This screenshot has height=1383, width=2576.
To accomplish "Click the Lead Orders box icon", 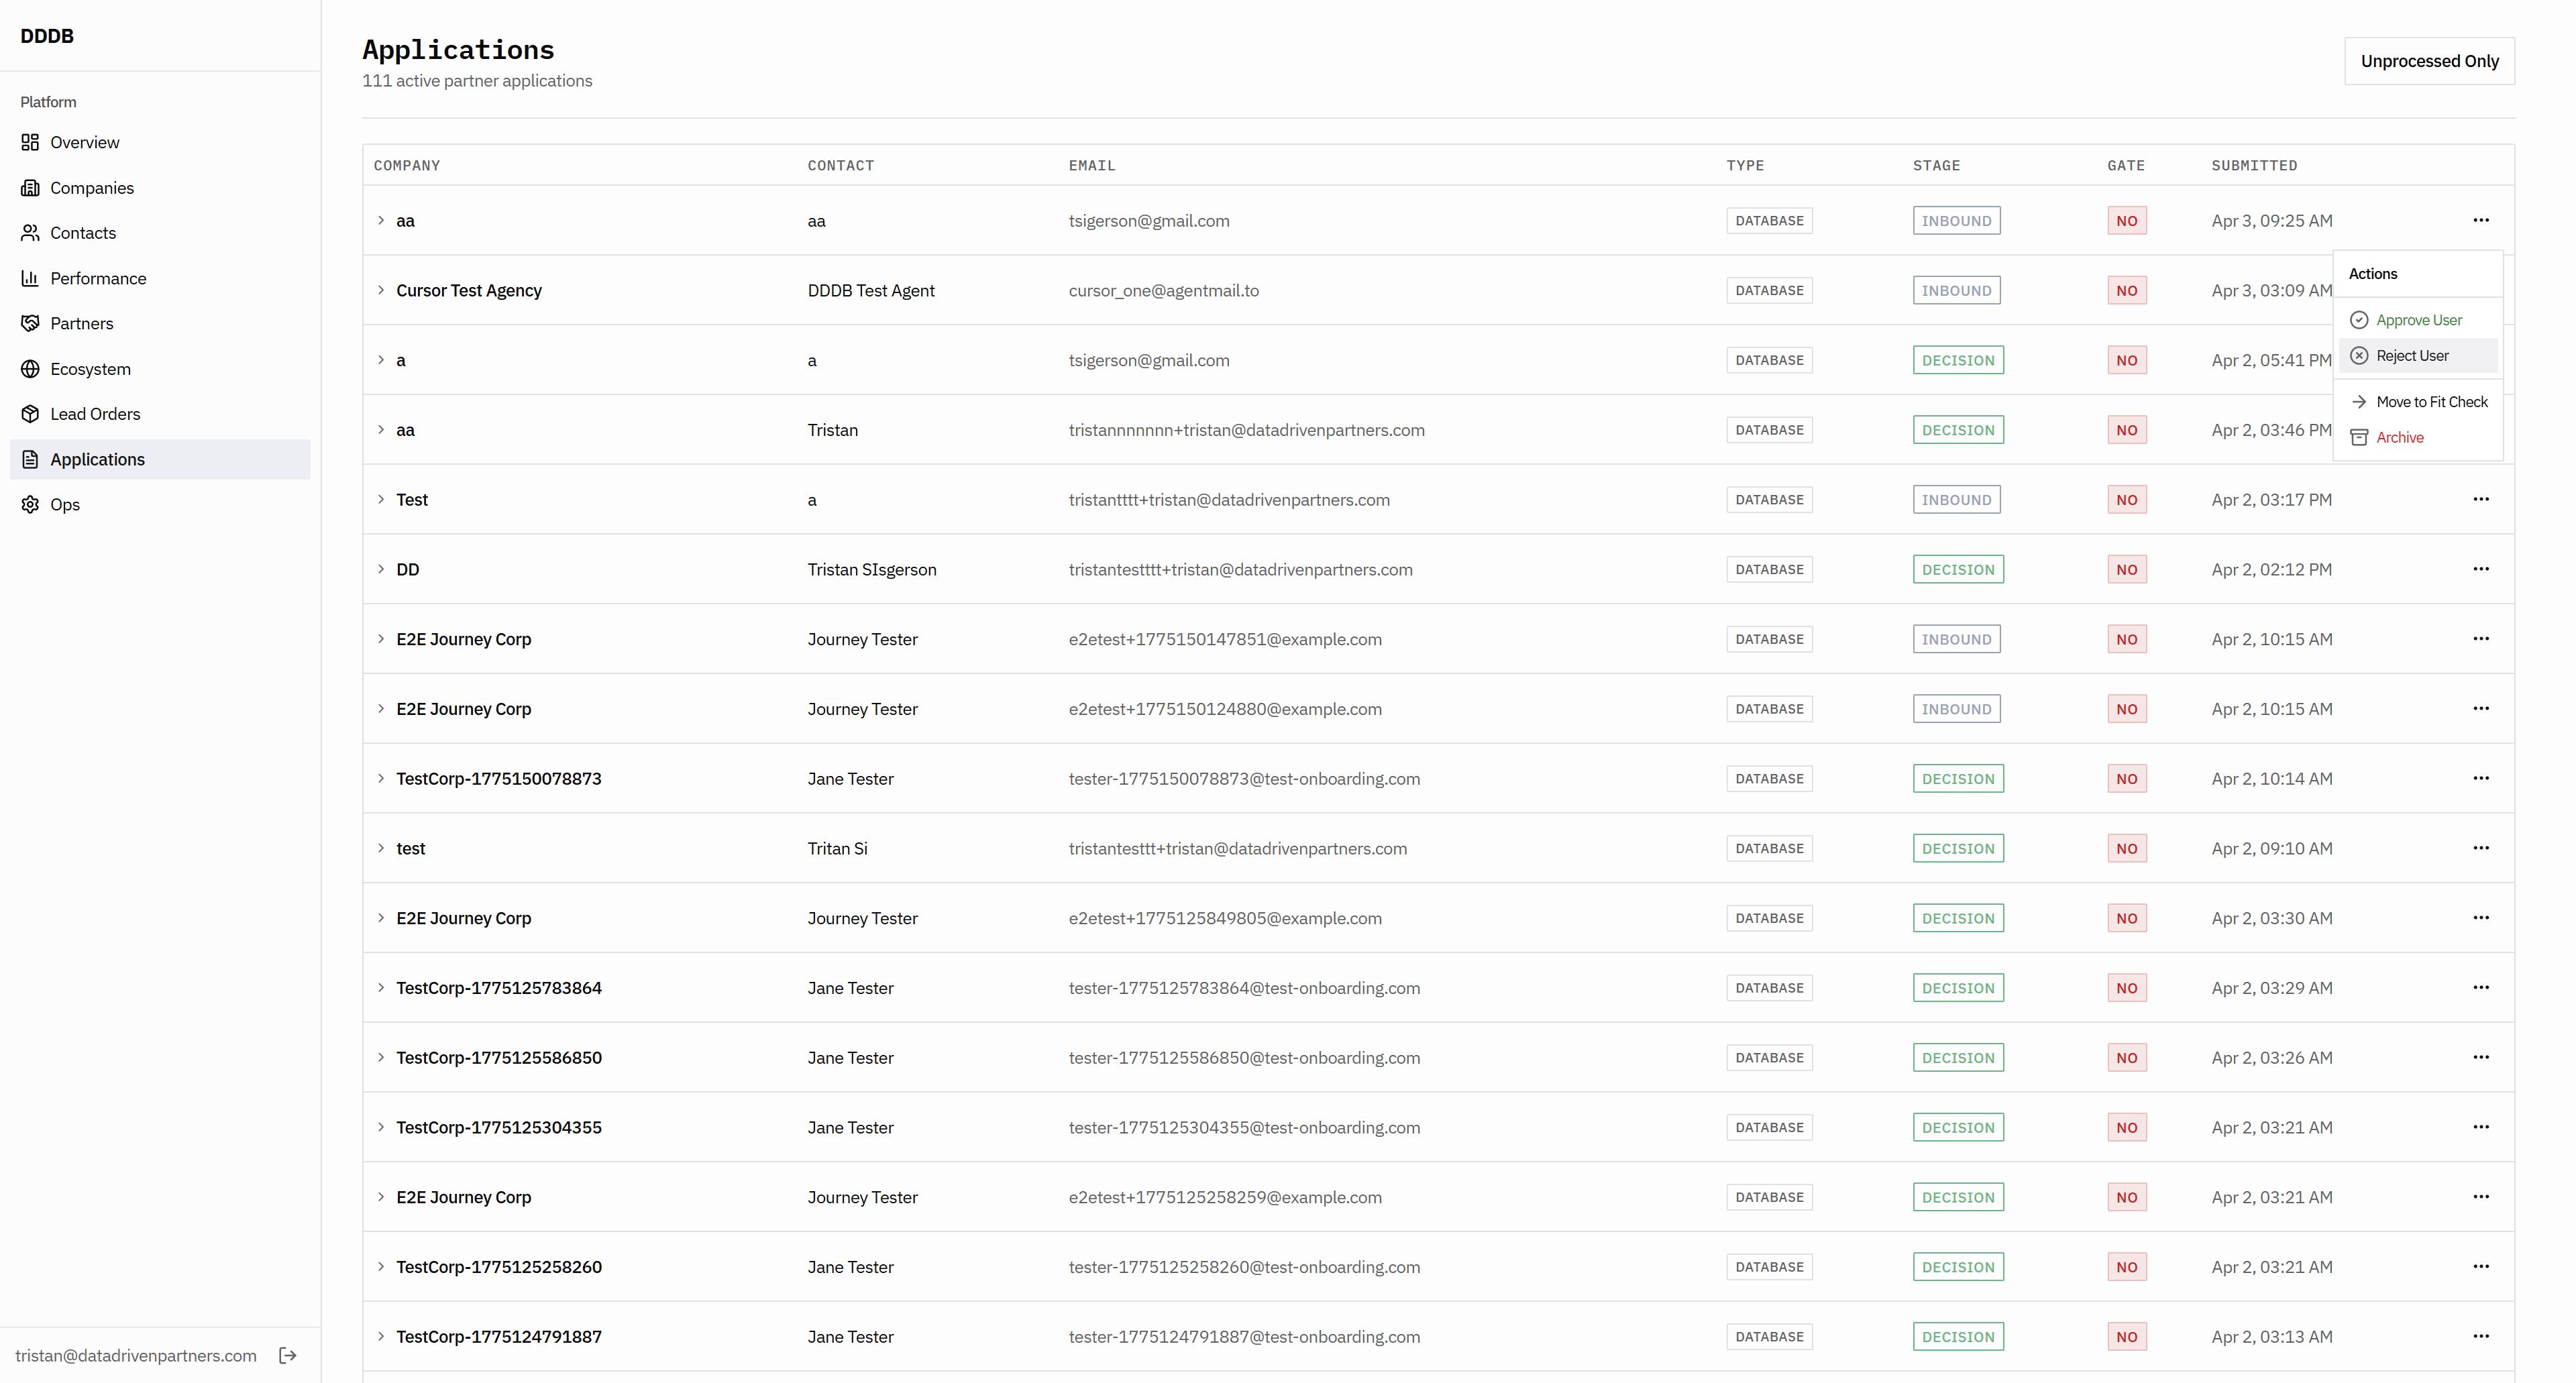I will [x=30, y=414].
